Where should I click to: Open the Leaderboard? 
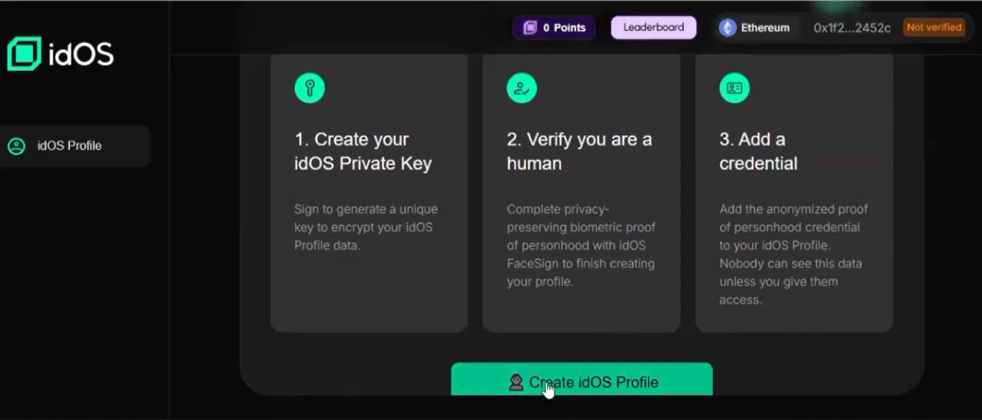pos(653,27)
